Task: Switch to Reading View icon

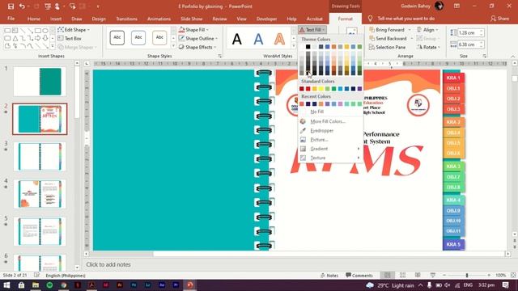Action: click(418, 275)
